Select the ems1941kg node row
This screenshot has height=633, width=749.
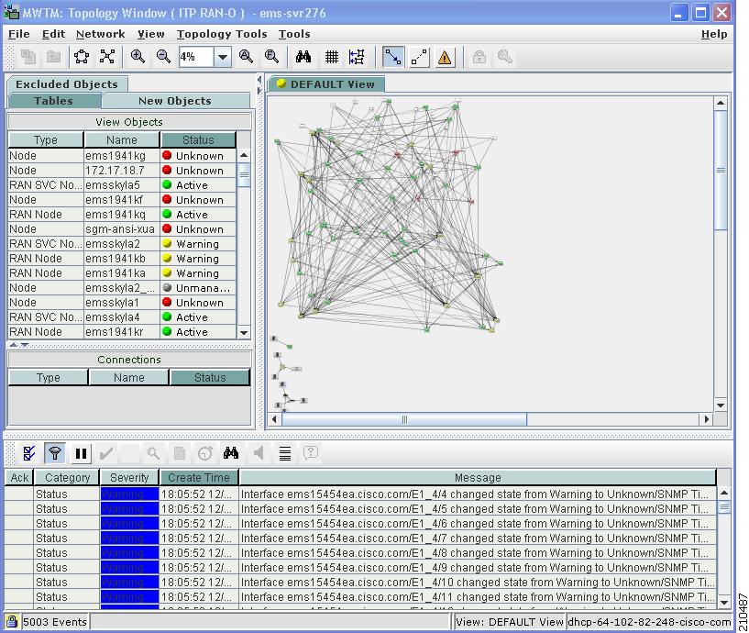pyautogui.click(x=122, y=156)
